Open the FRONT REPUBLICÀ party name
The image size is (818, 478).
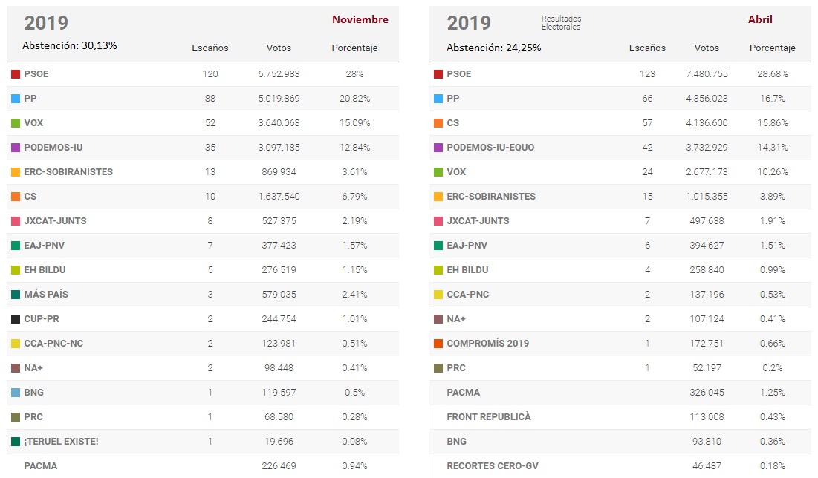[x=488, y=417]
